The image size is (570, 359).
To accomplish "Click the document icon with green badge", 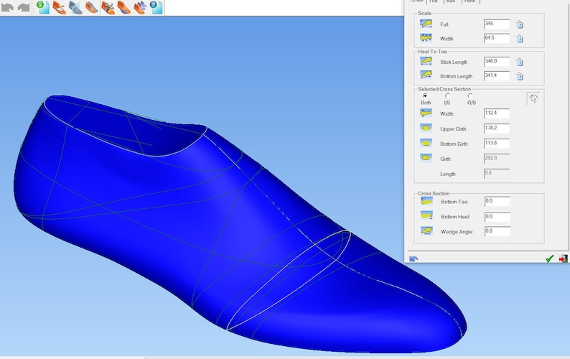I will click(x=43, y=7).
